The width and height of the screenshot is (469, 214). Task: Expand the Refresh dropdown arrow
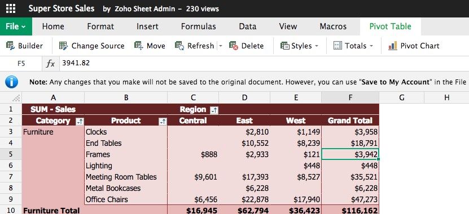[221, 46]
